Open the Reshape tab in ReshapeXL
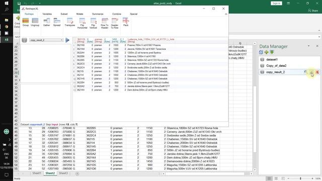This screenshot has width=322, height=181. 29,14
